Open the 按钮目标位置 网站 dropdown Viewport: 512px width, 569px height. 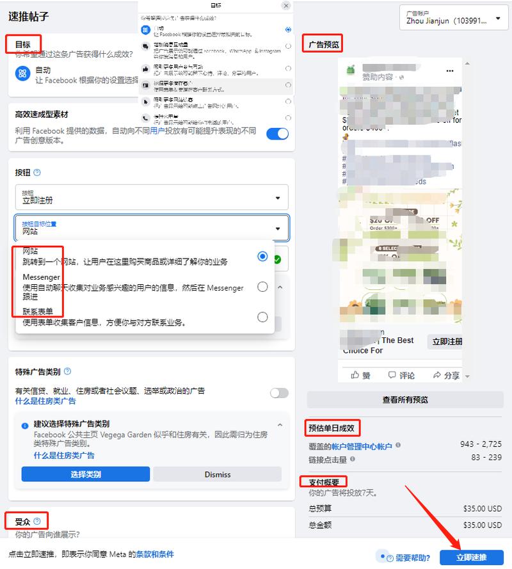point(152,228)
